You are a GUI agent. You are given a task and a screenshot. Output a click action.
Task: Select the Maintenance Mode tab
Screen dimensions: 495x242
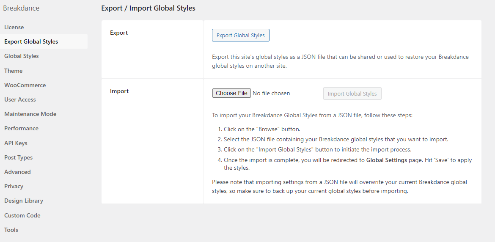click(30, 114)
